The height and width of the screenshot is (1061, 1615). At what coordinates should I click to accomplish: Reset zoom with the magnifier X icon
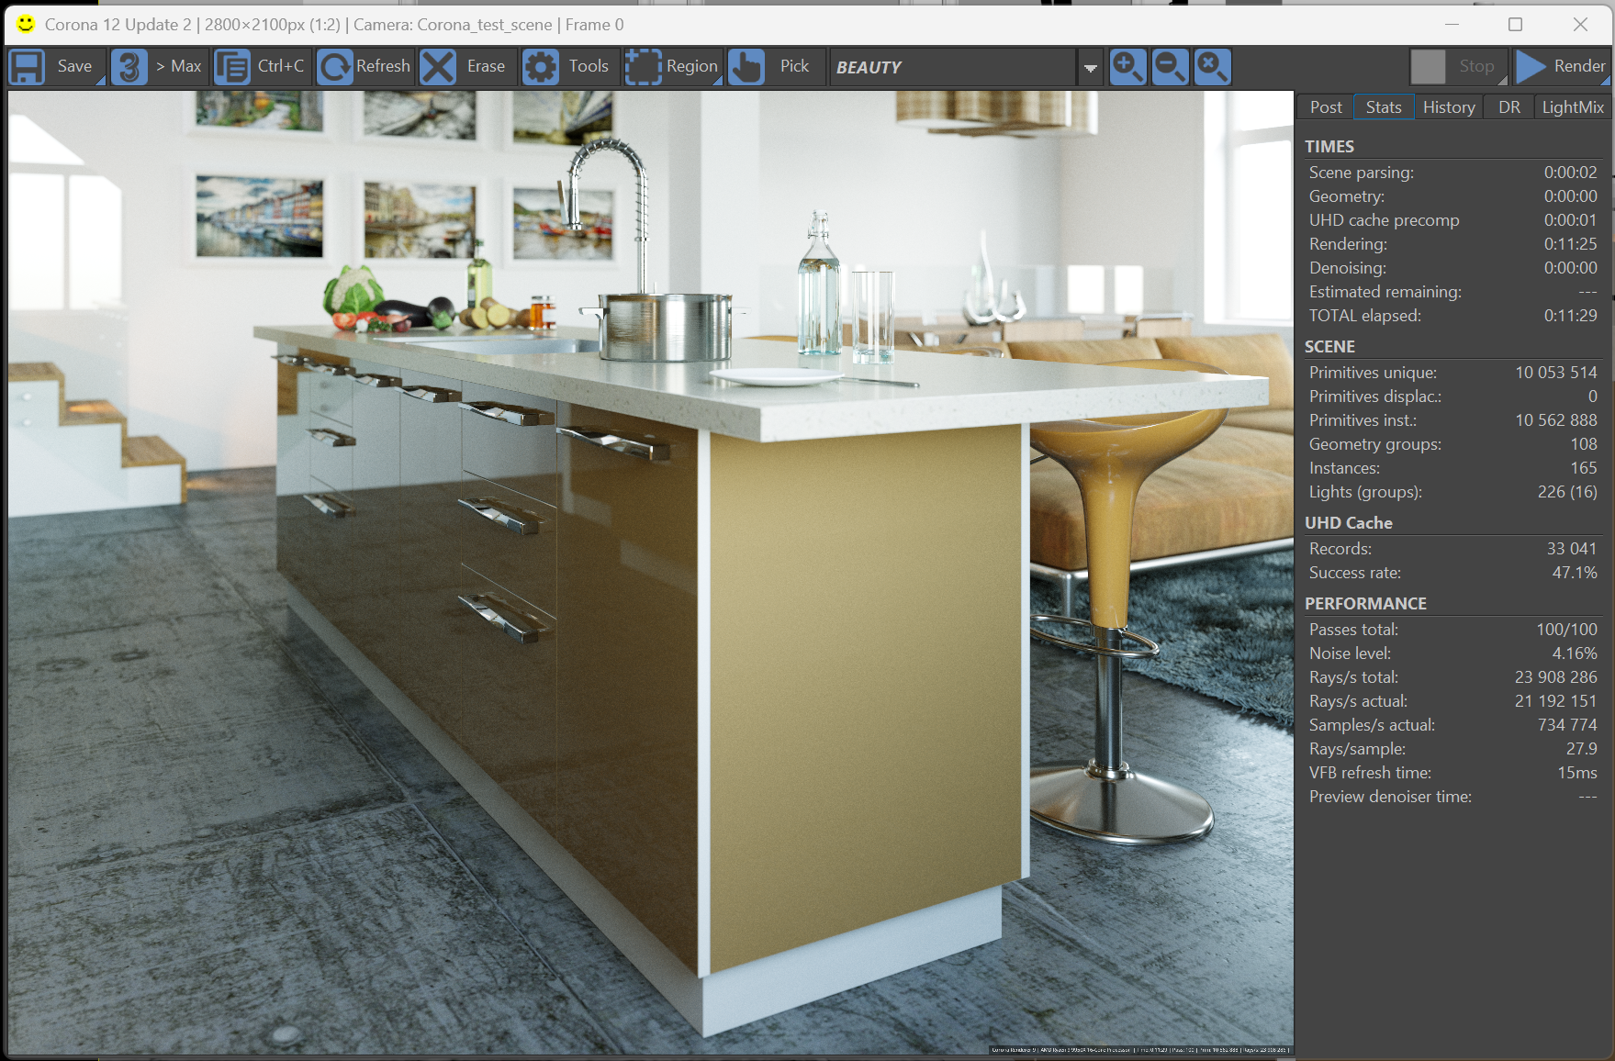click(x=1212, y=67)
